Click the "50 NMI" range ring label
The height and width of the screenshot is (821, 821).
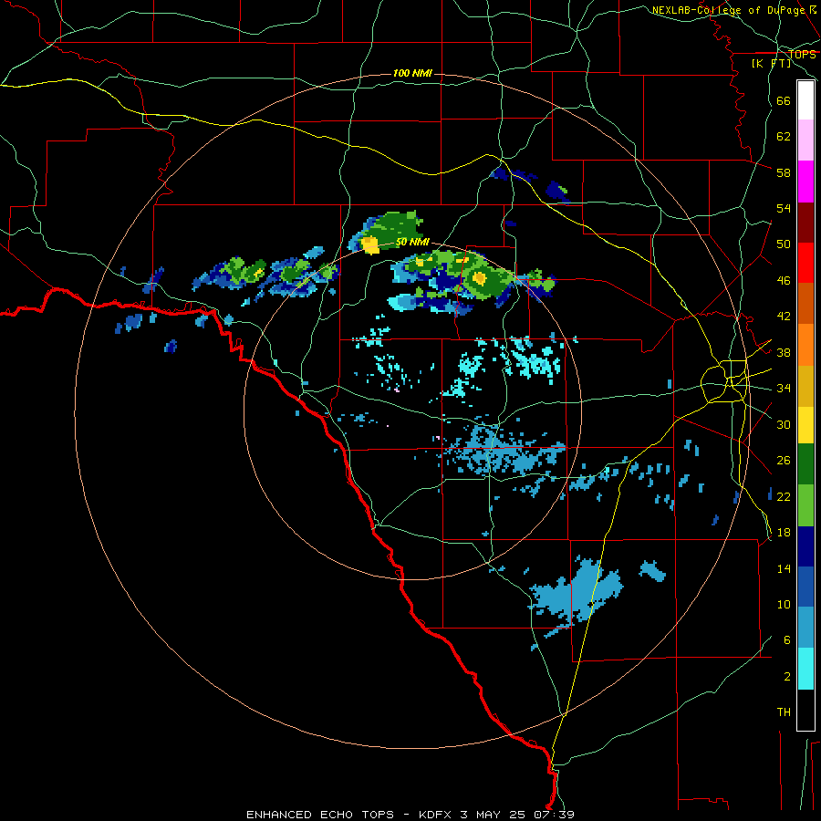coord(412,242)
